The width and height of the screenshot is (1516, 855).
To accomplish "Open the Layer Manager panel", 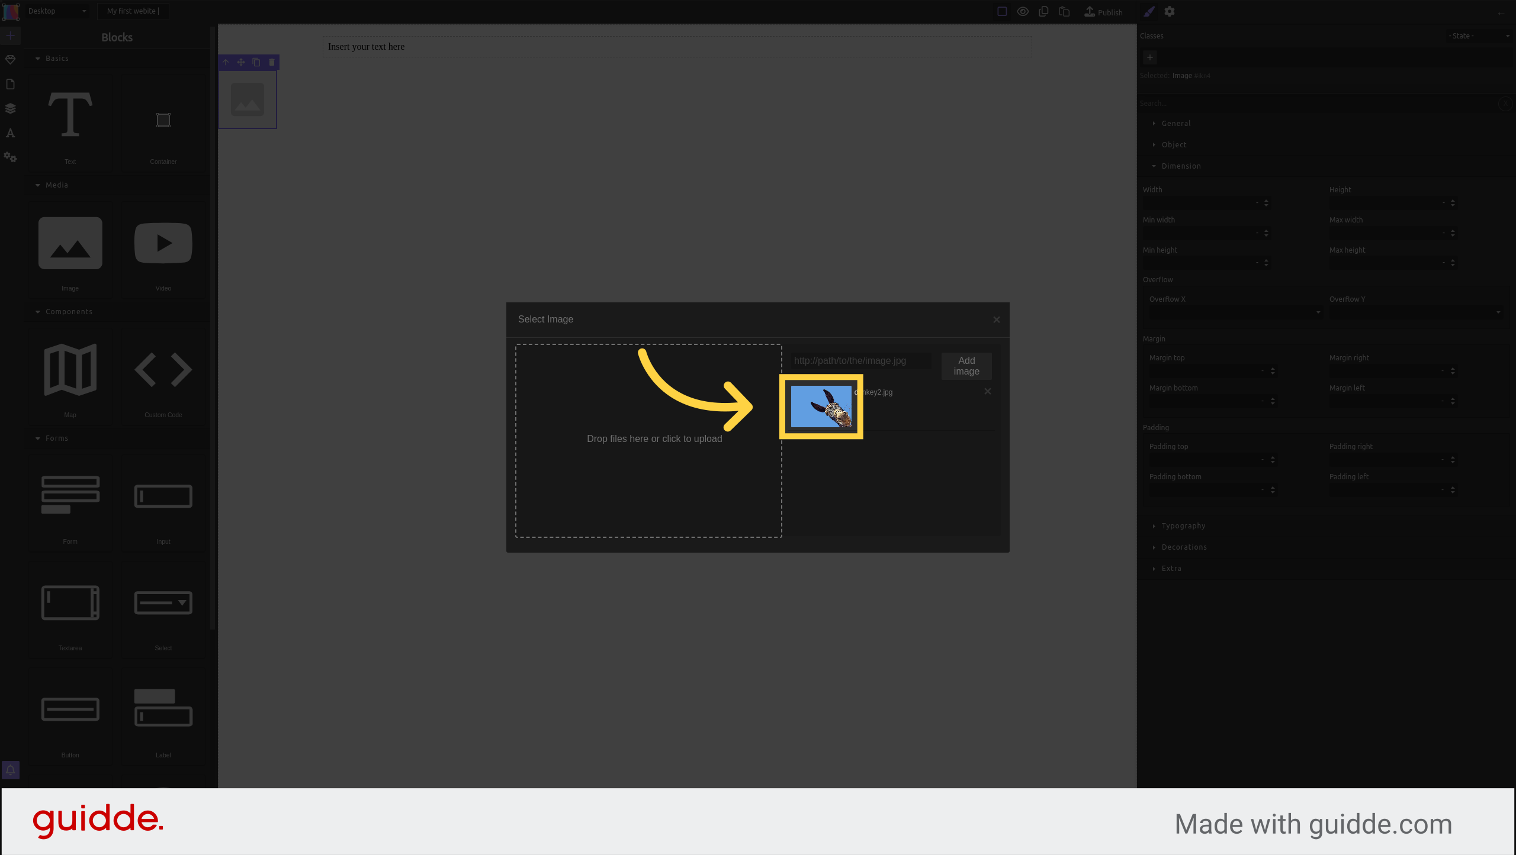I will pyautogui.click(x=11, y=108).
